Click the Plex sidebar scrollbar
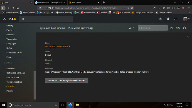Image resolution: width=192 pixels, height=108 pixels. (x=35, y=85)
